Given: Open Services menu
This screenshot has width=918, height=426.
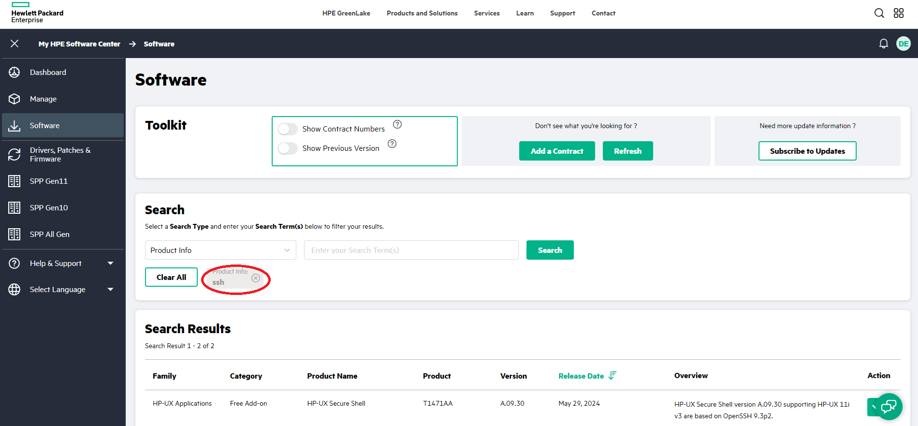Looking at the screenshot, I should (x=487, y=13).
